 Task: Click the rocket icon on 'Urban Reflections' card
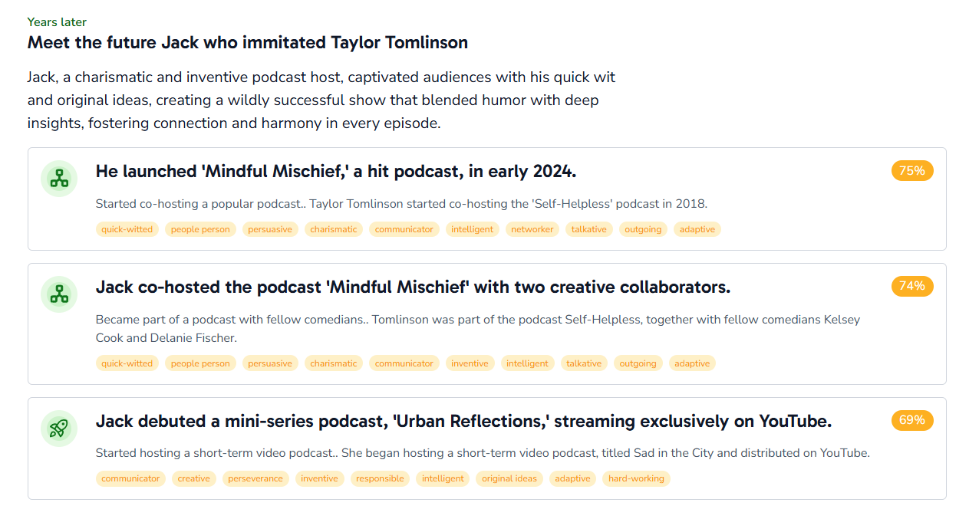(x=59, y=429)
